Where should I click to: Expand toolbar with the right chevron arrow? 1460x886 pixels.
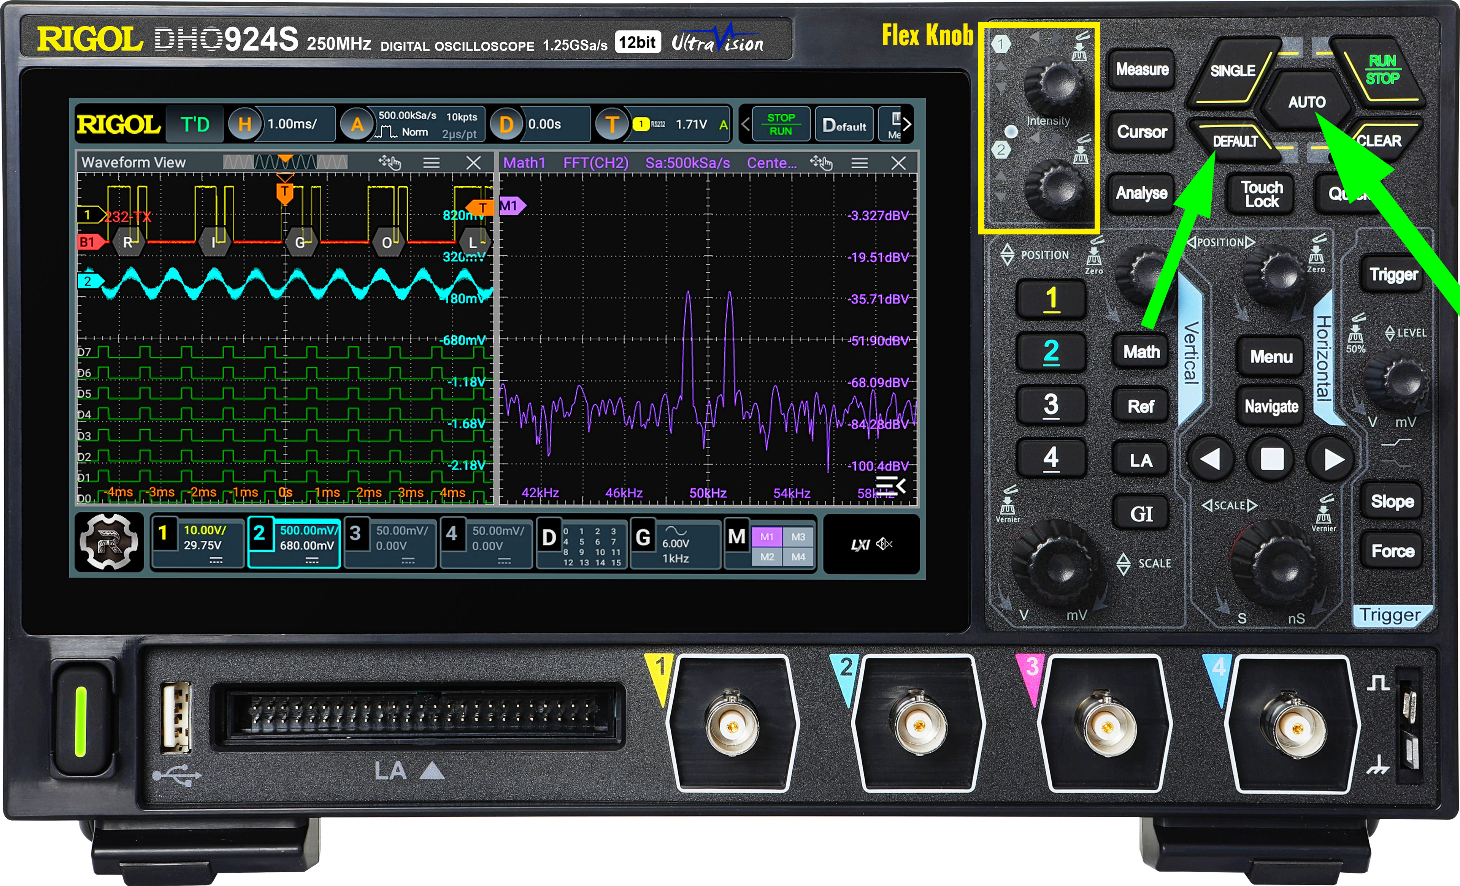click(x=907, y=124)
